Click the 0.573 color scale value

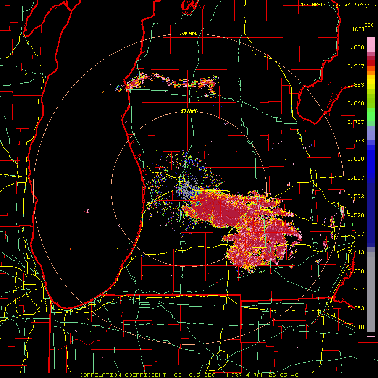click(356, 197)
